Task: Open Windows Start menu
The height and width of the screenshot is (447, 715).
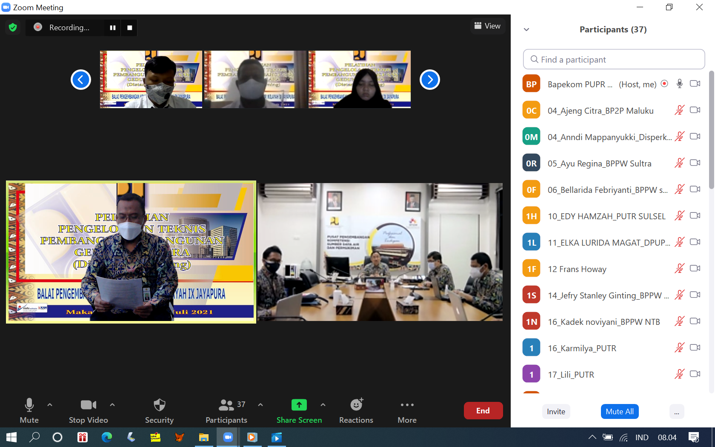Action: pos(11,437)
